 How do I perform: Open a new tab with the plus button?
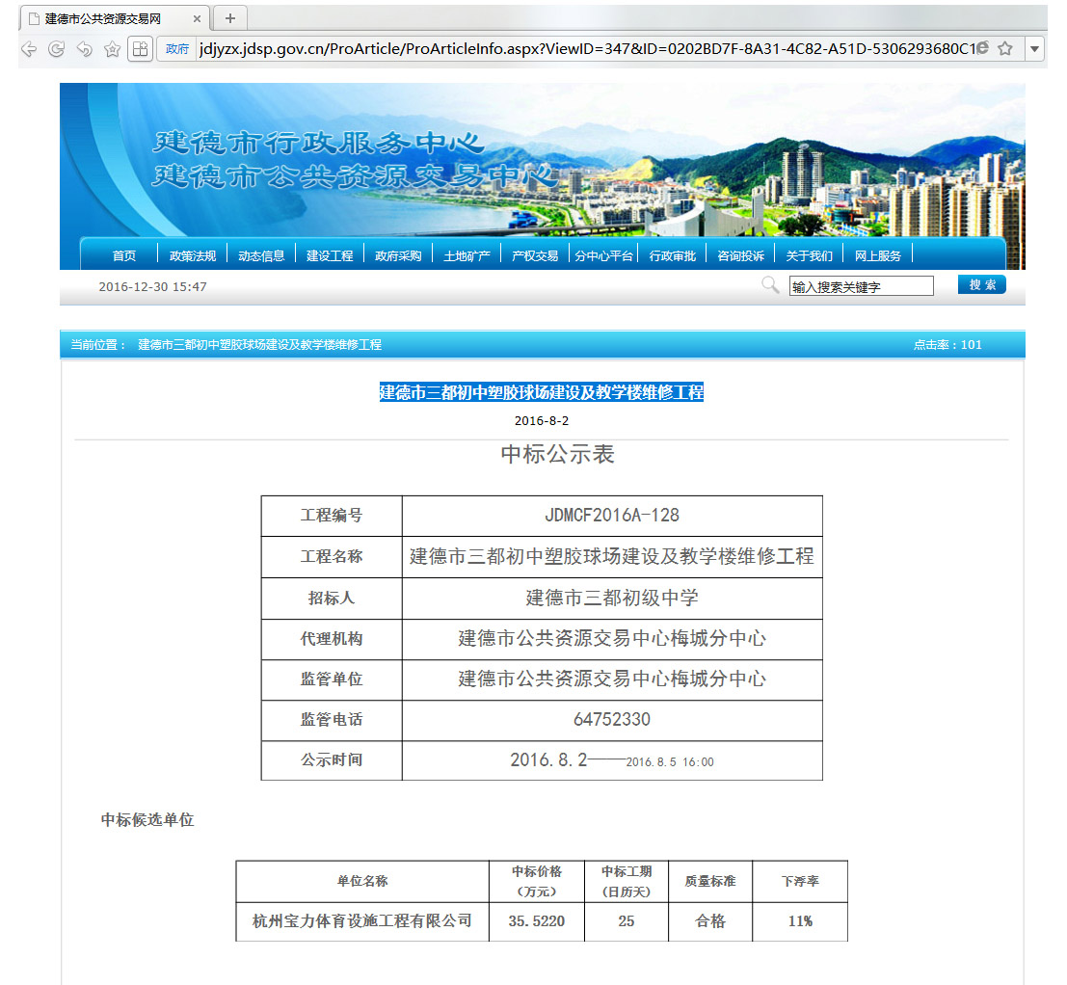[x=229, y=18]
